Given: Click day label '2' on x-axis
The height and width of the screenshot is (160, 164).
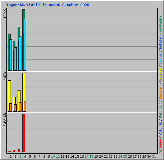Looking at the screenshot, I should tap(15, 156).
